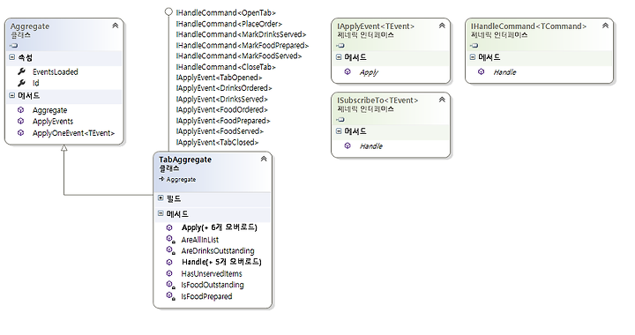This screenshot has width=635, height=335.
Task: Collapse 메서드 section in IApplyEvent<TEvent>
Action: (x=339, y=57)
